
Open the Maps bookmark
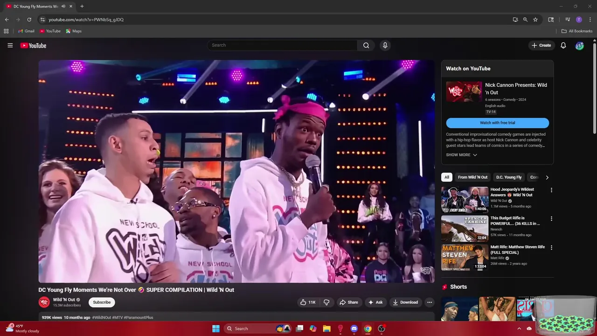[x=74, y=31]
